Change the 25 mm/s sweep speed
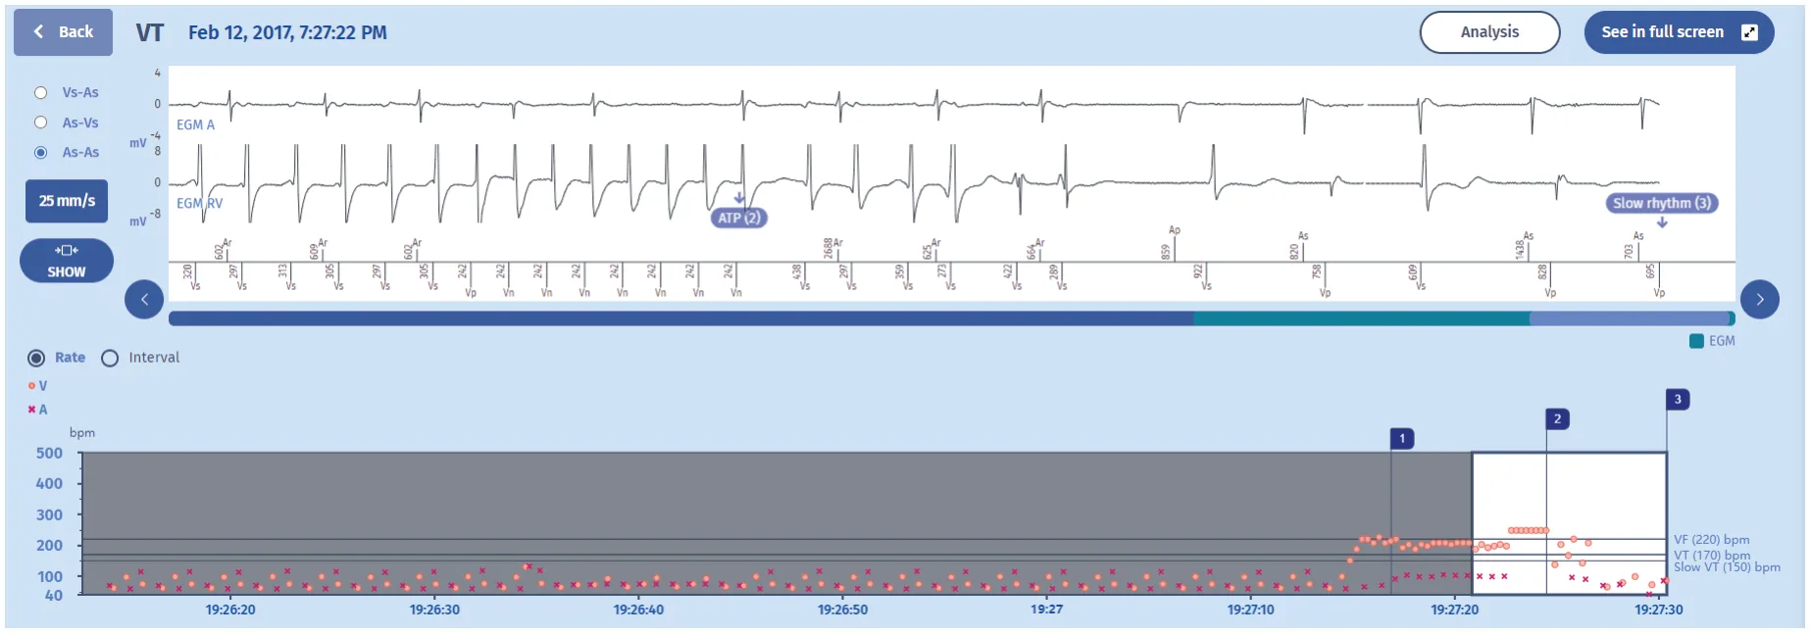Viewport: 1811px width, 635px height. pyautogui.click(x=67, y=201)
